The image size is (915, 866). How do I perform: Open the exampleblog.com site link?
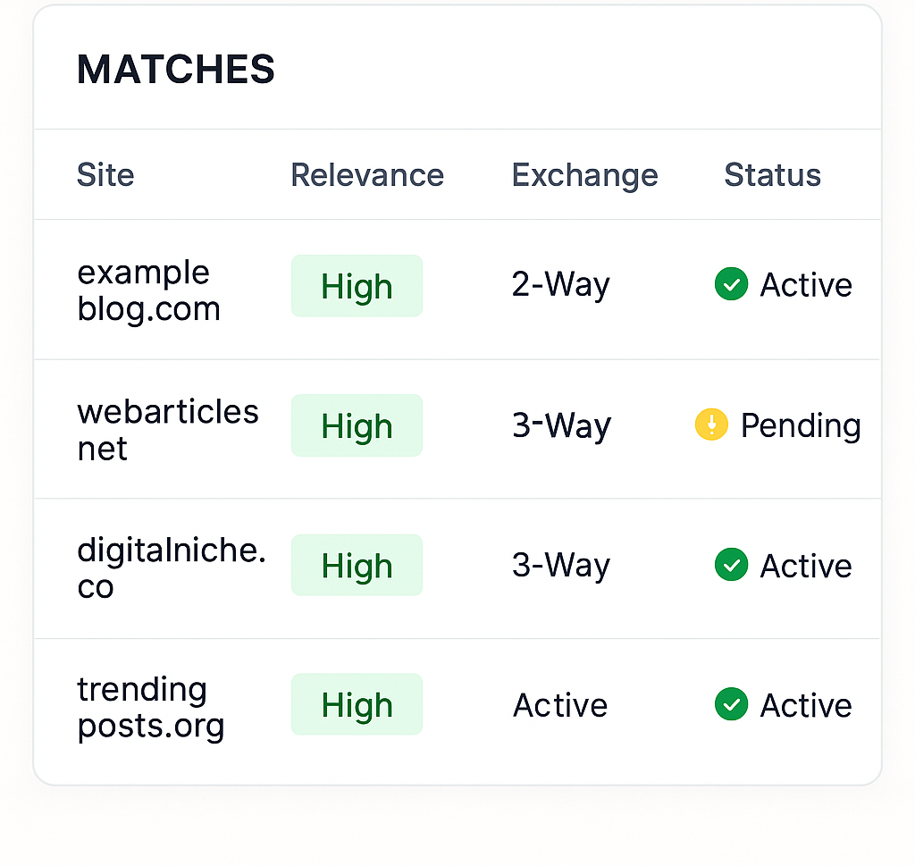pos(148,290)
